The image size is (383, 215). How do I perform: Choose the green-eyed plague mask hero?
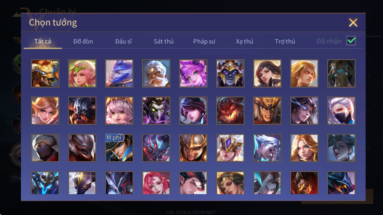(156, 111)
